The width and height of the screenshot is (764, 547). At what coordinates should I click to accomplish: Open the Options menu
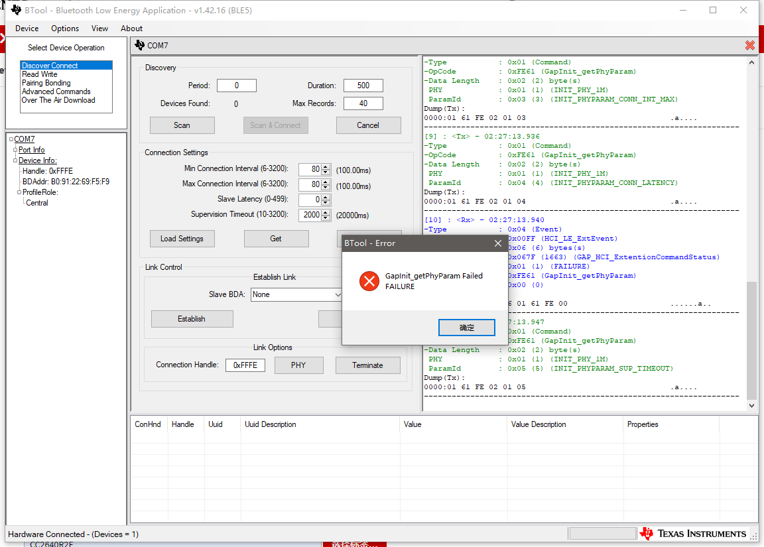coord(65,29)
